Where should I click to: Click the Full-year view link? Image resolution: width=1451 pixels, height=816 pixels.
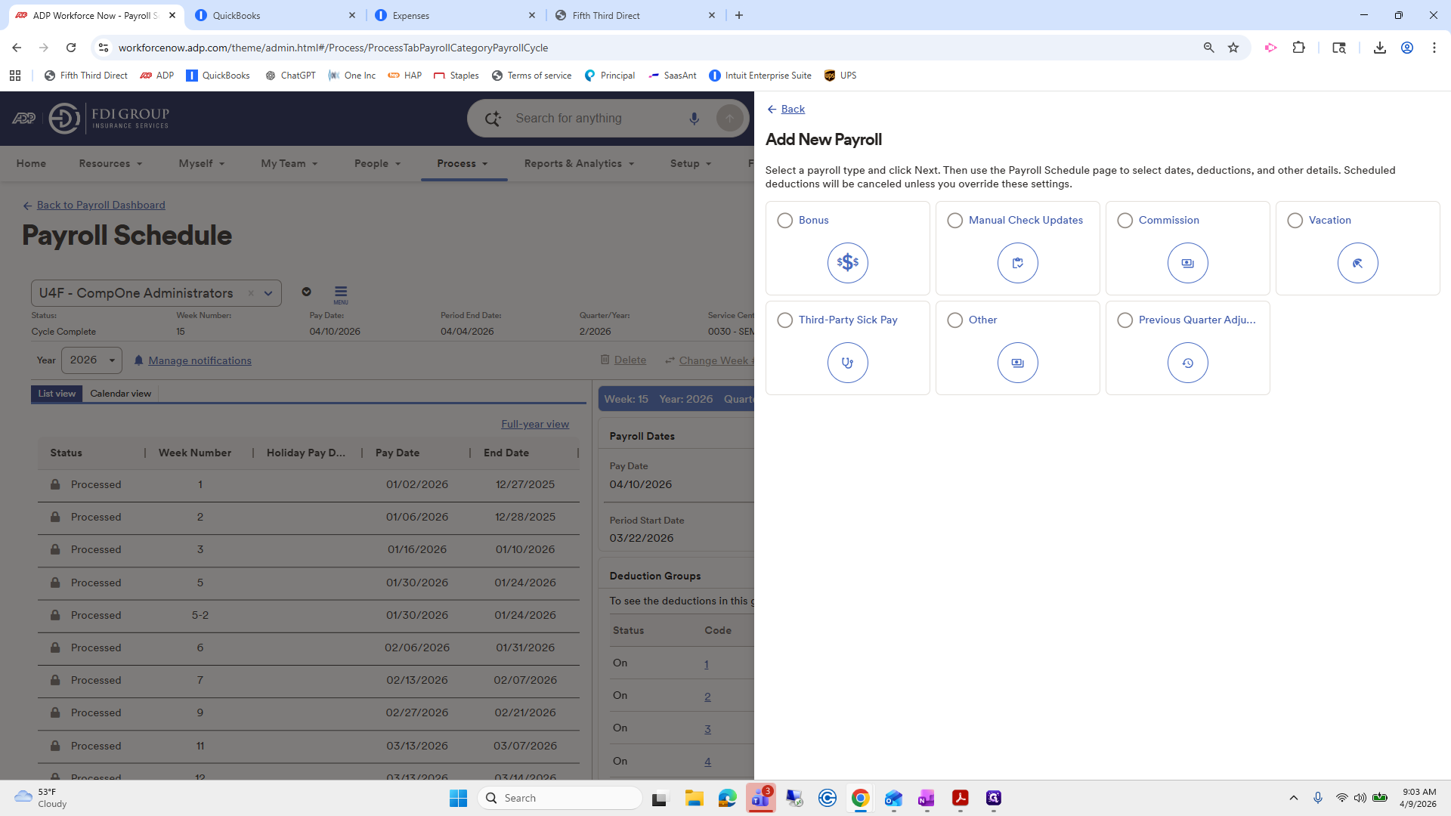535,424
